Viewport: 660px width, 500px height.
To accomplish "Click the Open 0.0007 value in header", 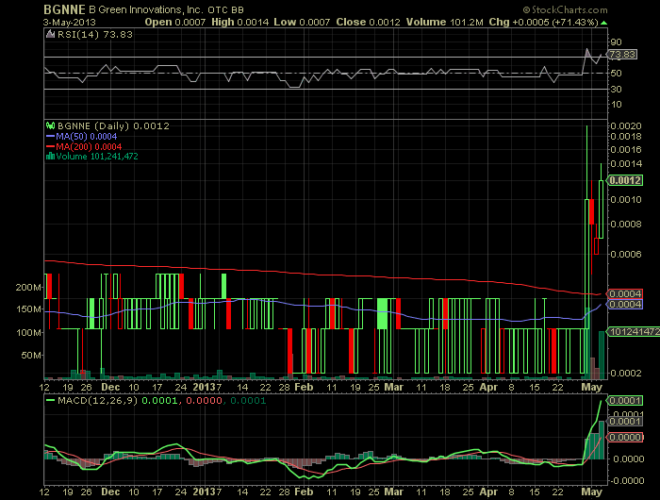I will coord(175,22).
